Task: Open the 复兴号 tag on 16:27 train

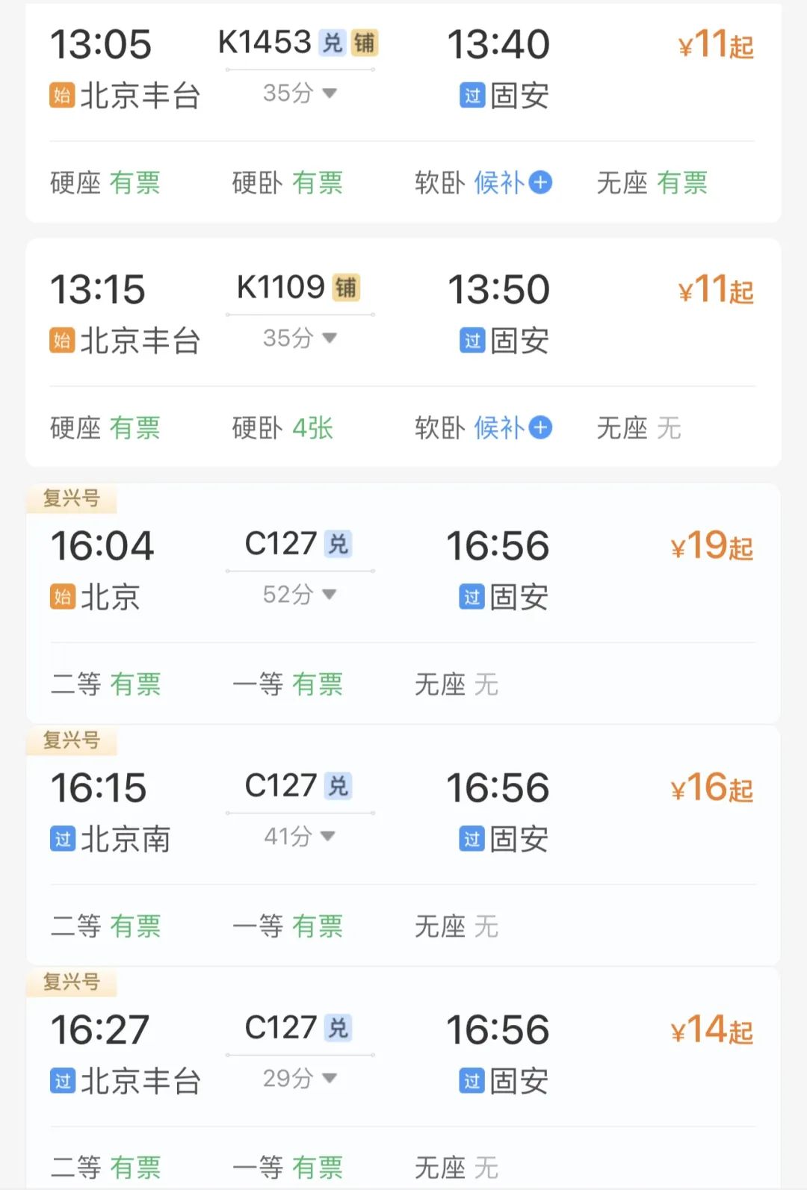Action: point(72,982)
